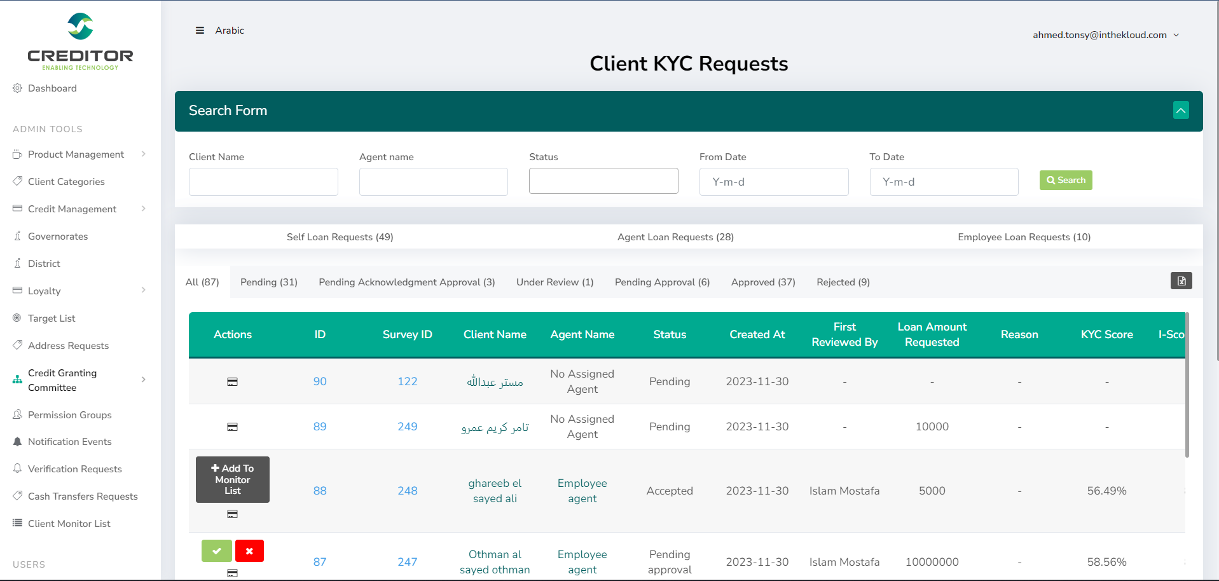This screenshot has height=581, width=1219.
Task: Open the ahmed.tonsy account dropdown
Action: [1105, 35]
